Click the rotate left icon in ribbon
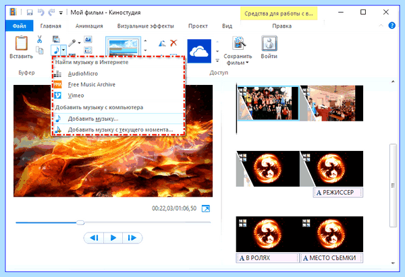Image resolution: width=405 pixels, height=277 pixels. coord(162,43)
